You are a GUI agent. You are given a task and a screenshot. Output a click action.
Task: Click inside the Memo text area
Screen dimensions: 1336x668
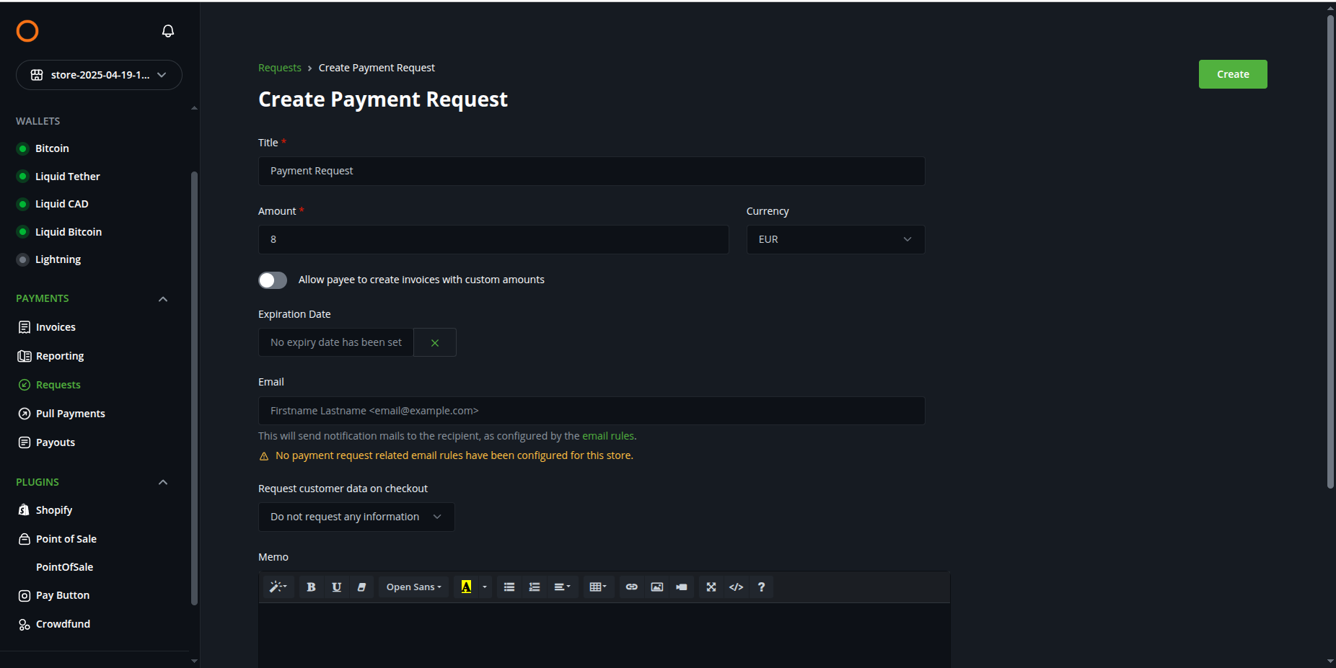pyautogui.click(x=605, y=636)
